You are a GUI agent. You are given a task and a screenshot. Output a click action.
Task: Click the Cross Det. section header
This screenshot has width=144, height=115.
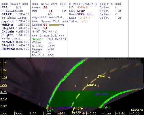[48, 36]
